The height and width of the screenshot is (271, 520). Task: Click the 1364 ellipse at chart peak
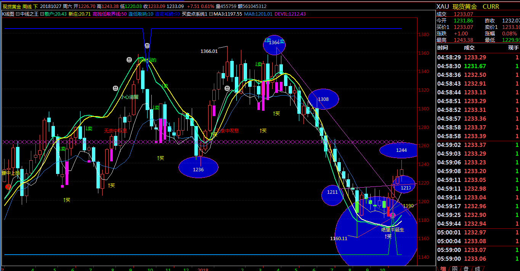point(274,44)
